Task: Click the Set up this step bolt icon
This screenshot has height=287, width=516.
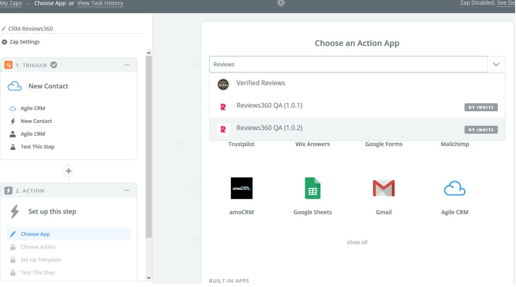Action: point(15,211)
